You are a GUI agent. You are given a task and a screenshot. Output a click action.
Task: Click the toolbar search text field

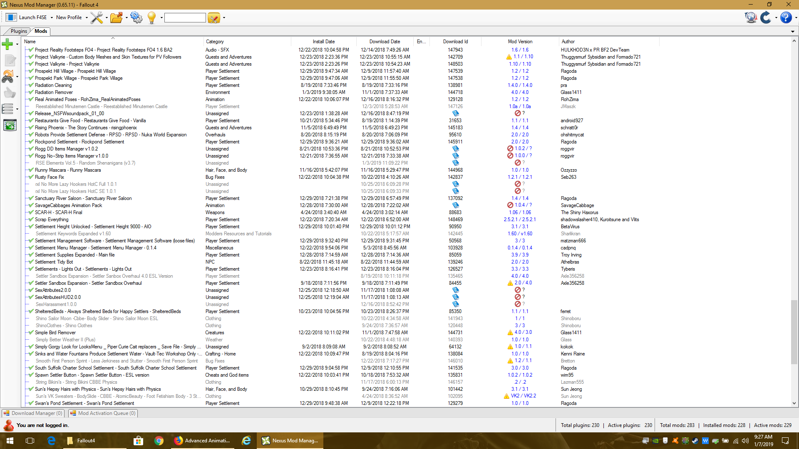185,17
